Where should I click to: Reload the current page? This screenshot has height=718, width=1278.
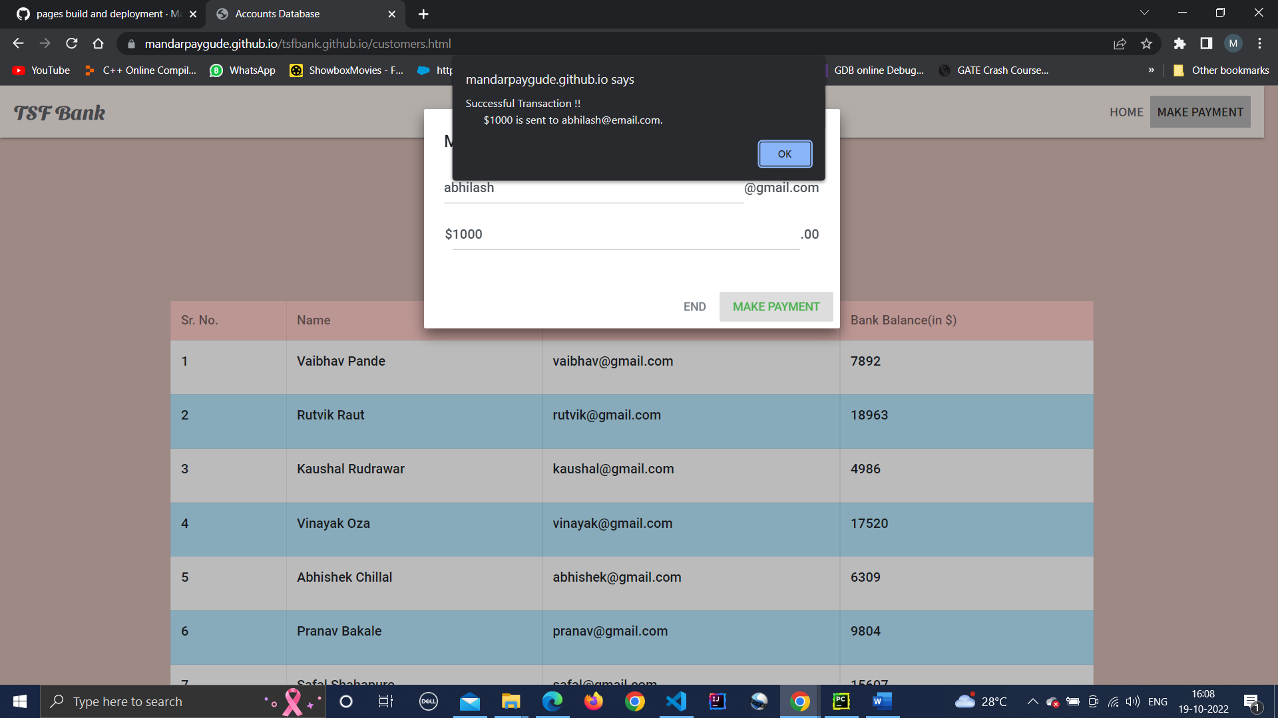[x=71, y=43]
